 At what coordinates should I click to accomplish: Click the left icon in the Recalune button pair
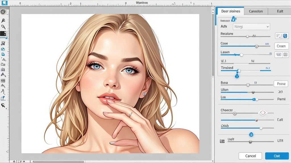[x=278, y=36]
